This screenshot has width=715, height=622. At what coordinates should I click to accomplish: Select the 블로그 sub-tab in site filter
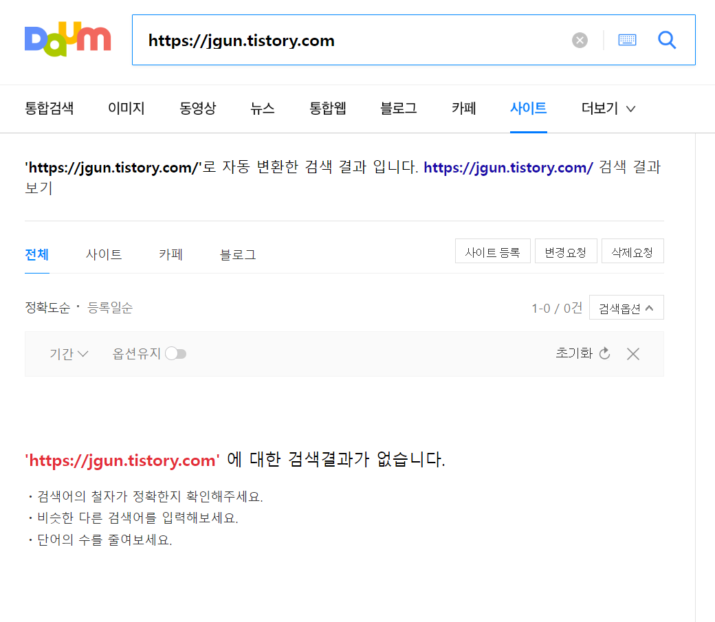coord(238,254)
